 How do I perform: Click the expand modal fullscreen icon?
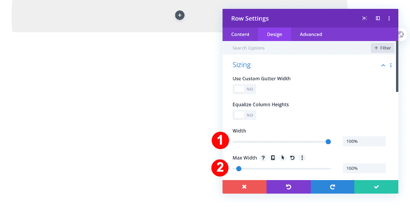point(364,19)
